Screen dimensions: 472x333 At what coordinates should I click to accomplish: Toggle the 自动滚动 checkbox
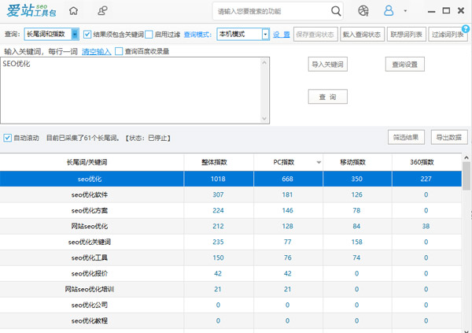pyautogui.click(x=8, y=138)
